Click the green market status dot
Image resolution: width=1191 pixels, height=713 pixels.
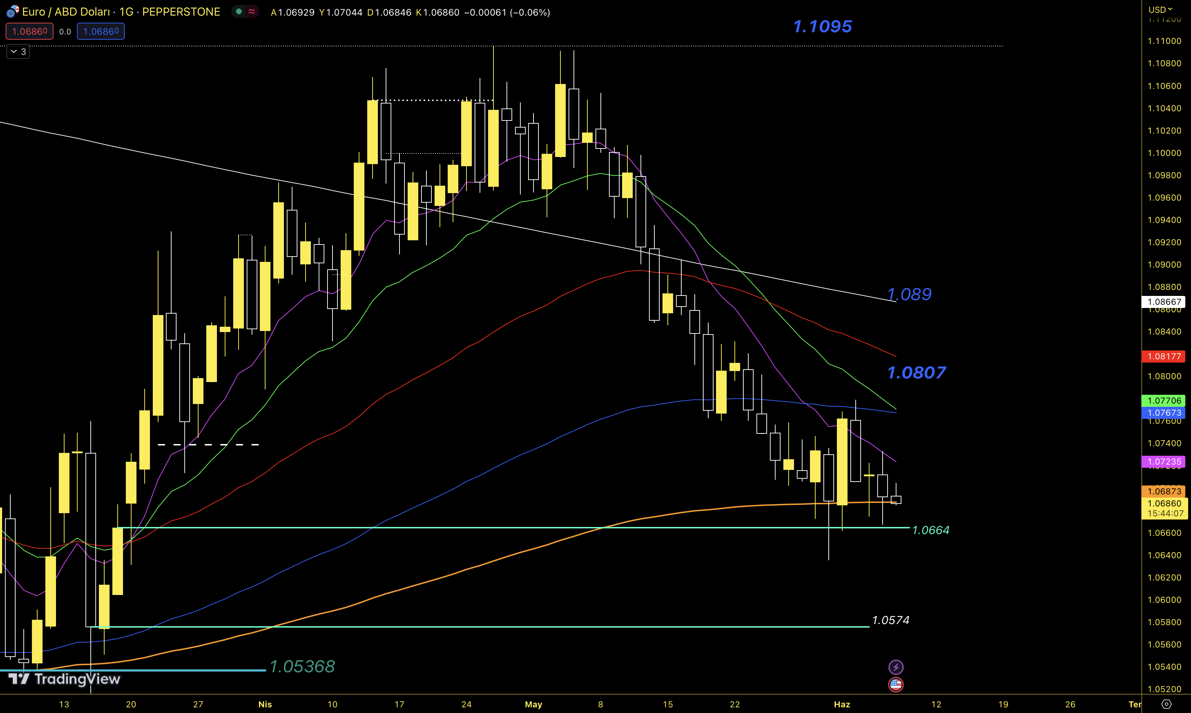(239, 12)
